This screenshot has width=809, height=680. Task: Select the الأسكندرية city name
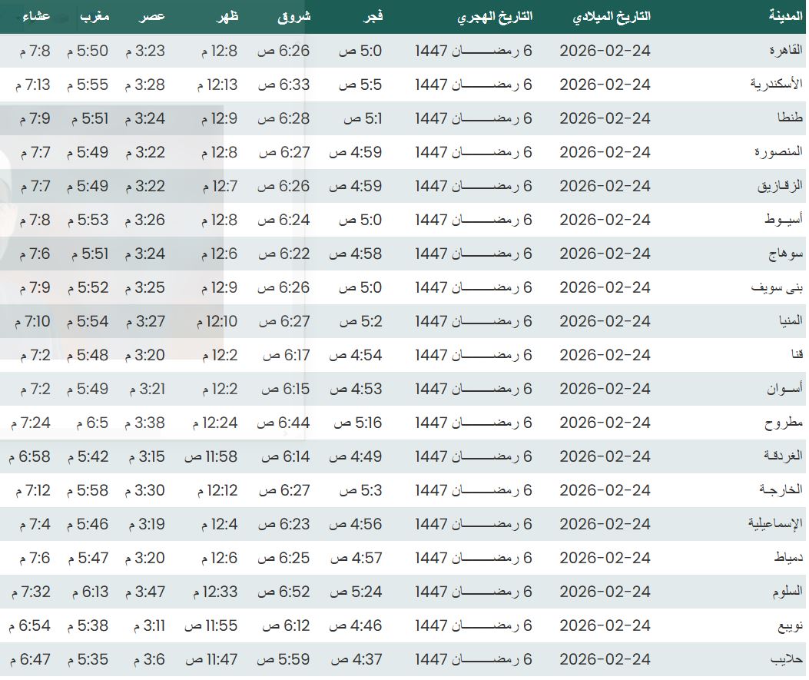tap(777, 84)
